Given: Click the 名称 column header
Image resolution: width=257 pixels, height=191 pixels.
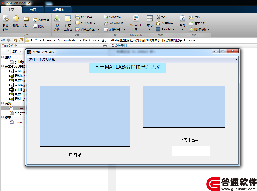Looking at the screenshot, I should pyautogui.click(x=15, y=51).
